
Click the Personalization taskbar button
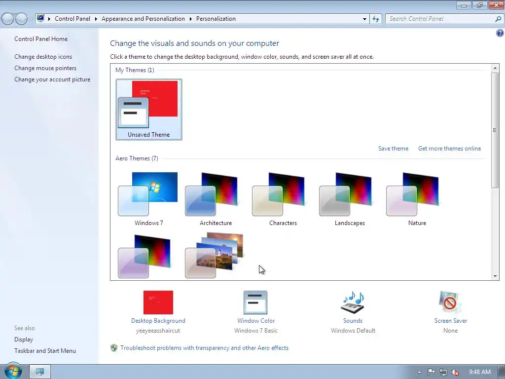[x=40, y=372]
